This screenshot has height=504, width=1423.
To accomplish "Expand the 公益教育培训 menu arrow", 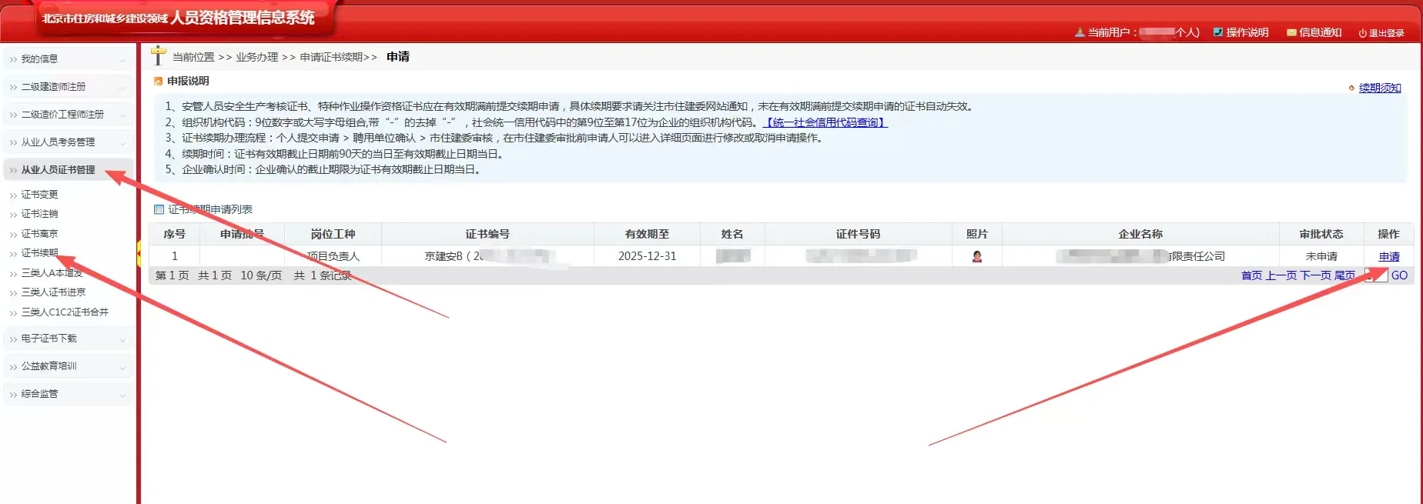I will pyautogui.click(x=122, y=367).
